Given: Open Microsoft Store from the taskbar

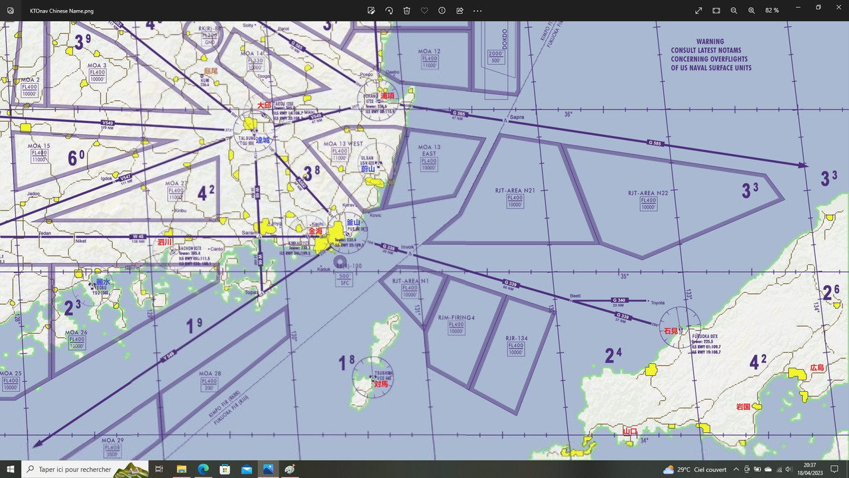Looking at the screenshot, I should coord(225,469).
